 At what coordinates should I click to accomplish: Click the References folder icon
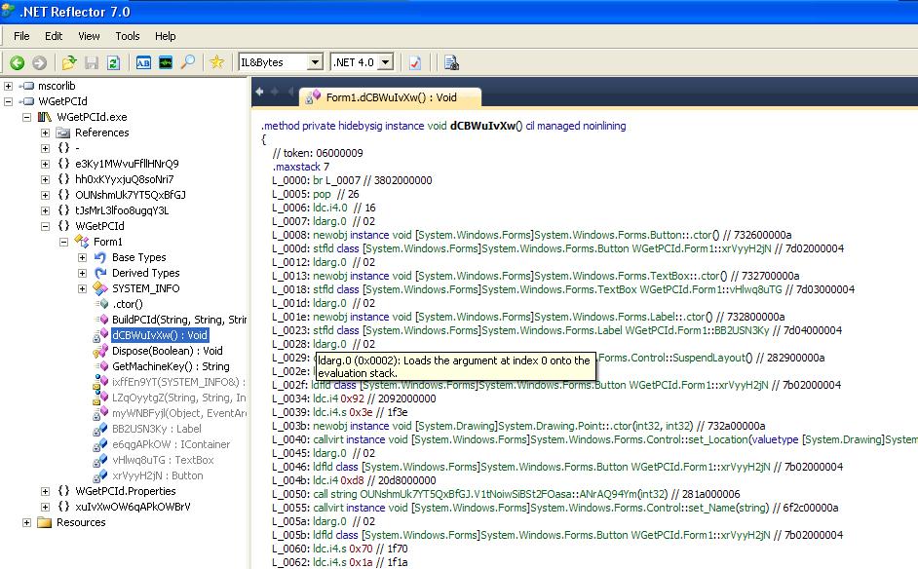[62, 133]
